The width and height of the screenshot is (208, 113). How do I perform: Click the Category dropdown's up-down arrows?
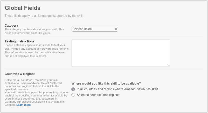[116, 29]
